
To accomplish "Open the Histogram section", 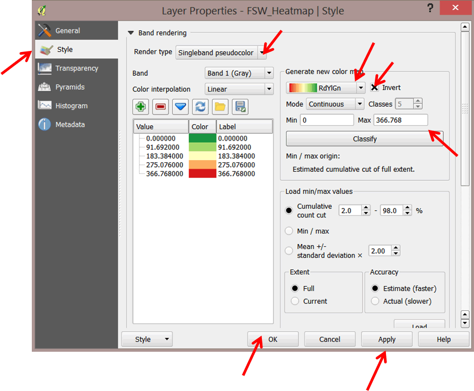I will coord(76,106).
